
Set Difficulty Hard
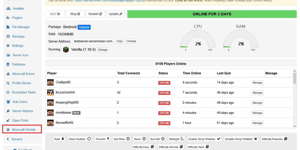click(198, 147)
